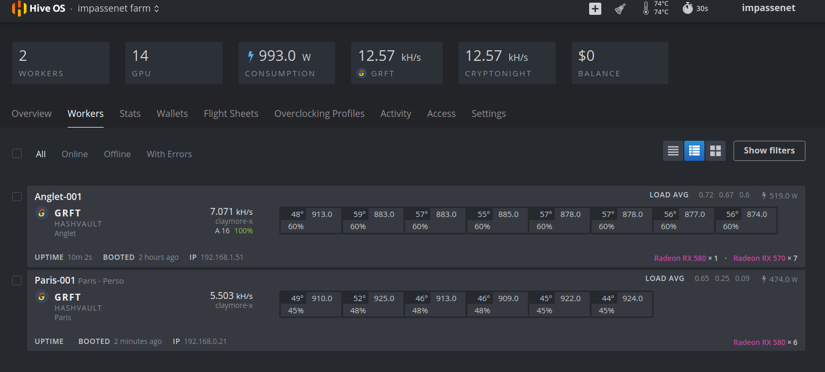Click GRFT coin icon in Anglet-001 row
825x372 pixels.
tap(42, 213)
